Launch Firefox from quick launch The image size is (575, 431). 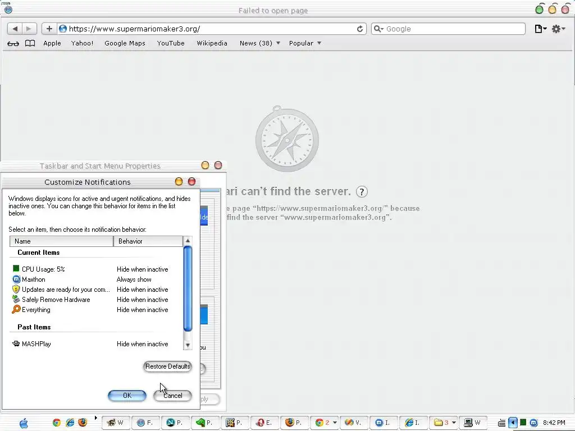83,423
